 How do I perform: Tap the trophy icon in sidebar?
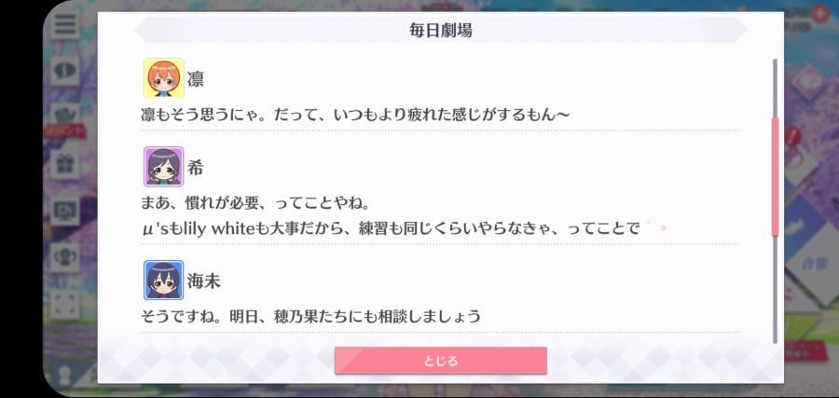pos(65,256)
